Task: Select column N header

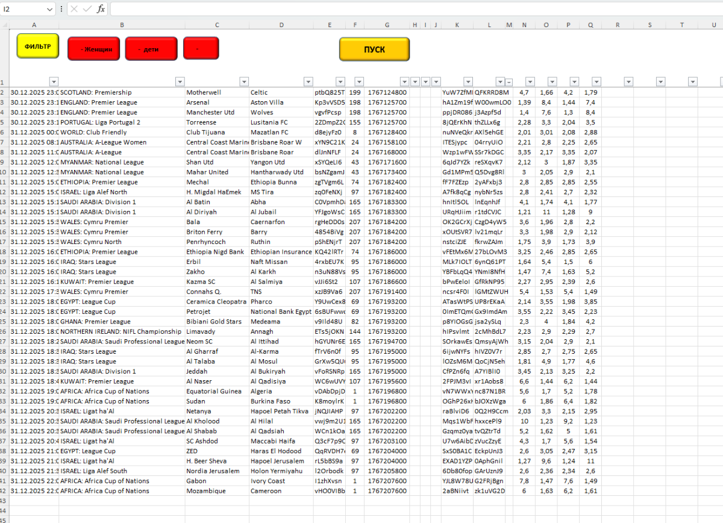Action: pyautogui.click(x=524, y=25)
